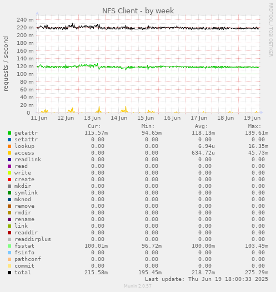Click the black total legend swatch

coord(9,273)
